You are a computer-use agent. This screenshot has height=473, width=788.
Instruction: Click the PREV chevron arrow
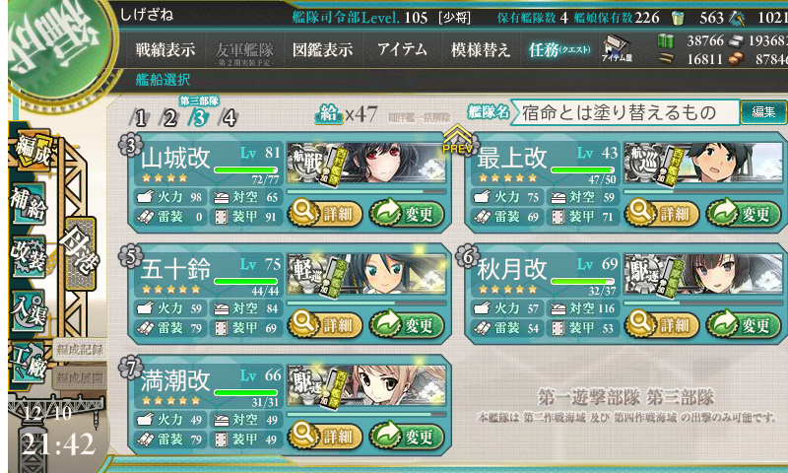point(457,139)
